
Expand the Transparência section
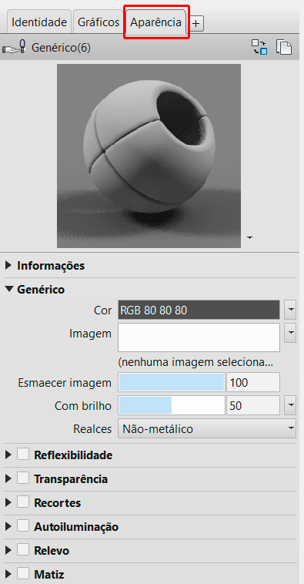[8, 478]
